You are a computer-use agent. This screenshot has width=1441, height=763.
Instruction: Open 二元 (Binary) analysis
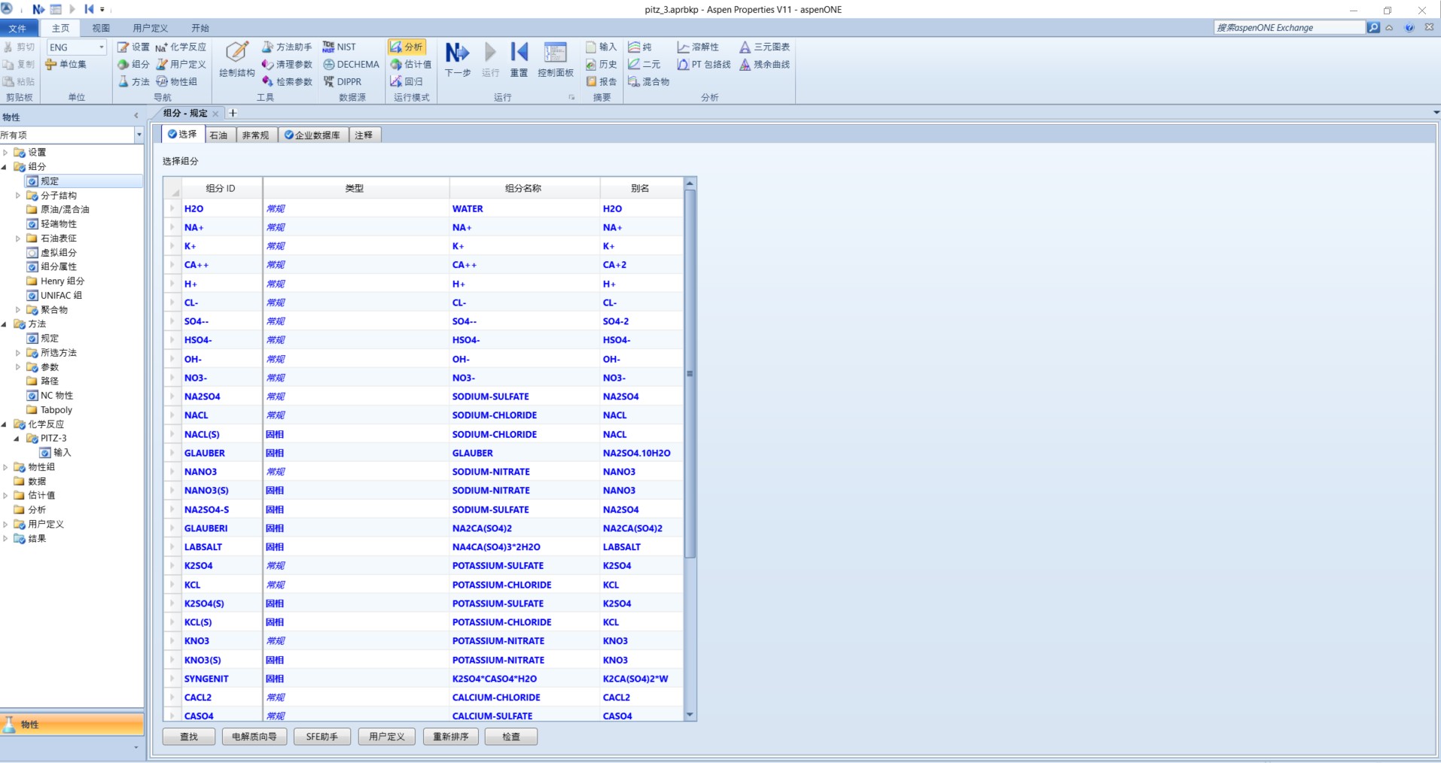[644, 64]
